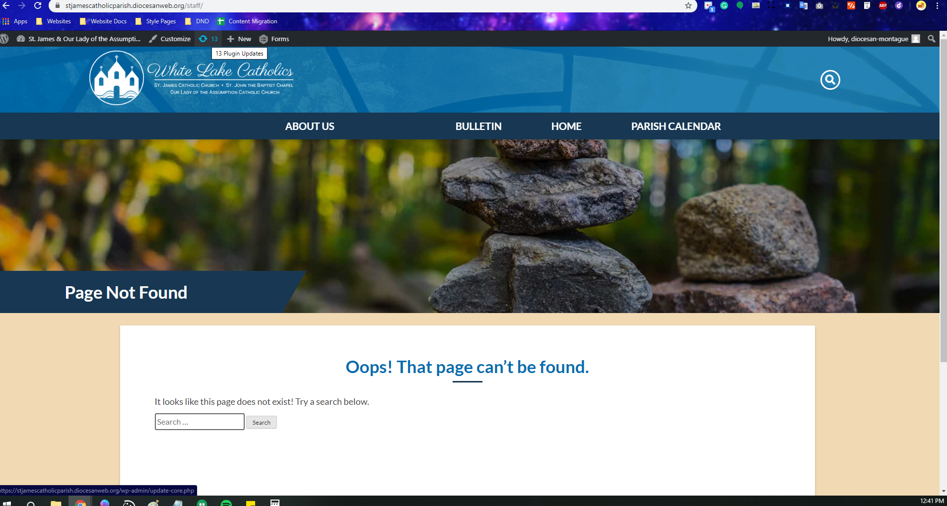The height and width of the screenshot is (506, 947).
Task: Open the PARISH CALENDAR menu item
Action: pos(676,126)
